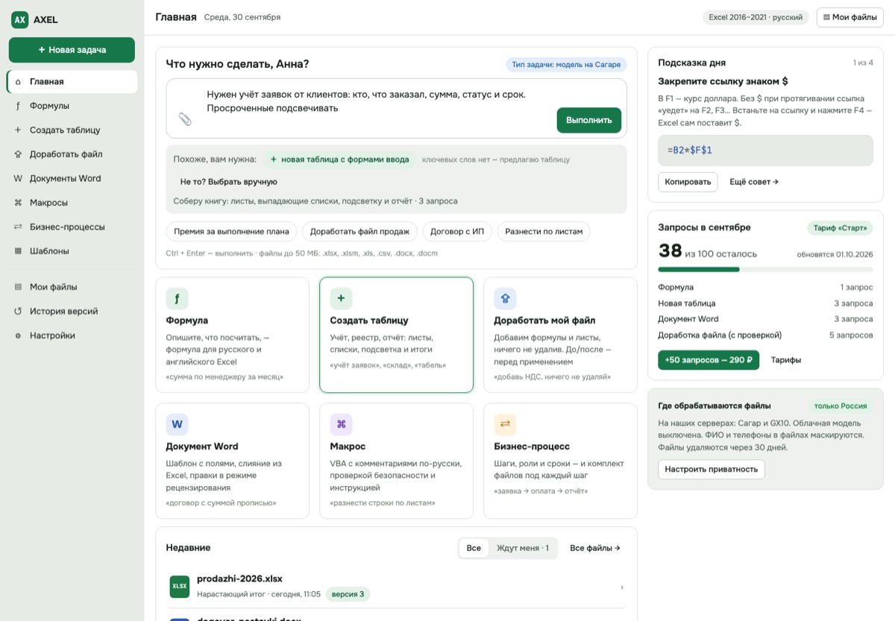Run the request with Выполнить
Screen dimensions: 895x621
tap(589, 120)
